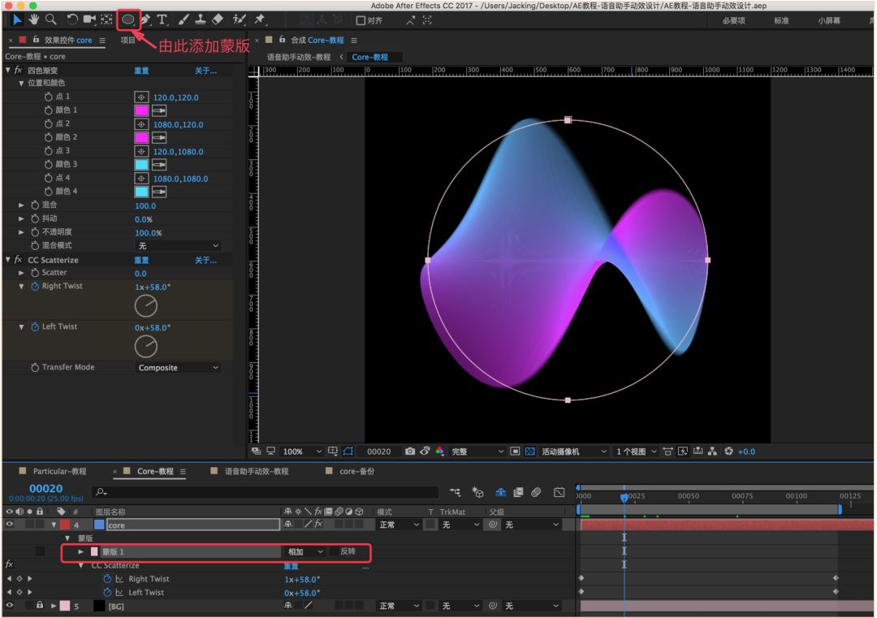Click the snapshot camera icon in viewer

[x=410, y=452]
